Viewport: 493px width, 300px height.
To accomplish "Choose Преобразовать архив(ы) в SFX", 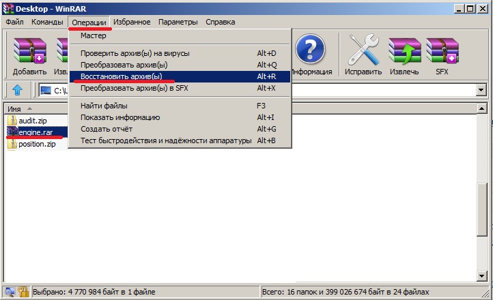I will click(x=133, y=88).
